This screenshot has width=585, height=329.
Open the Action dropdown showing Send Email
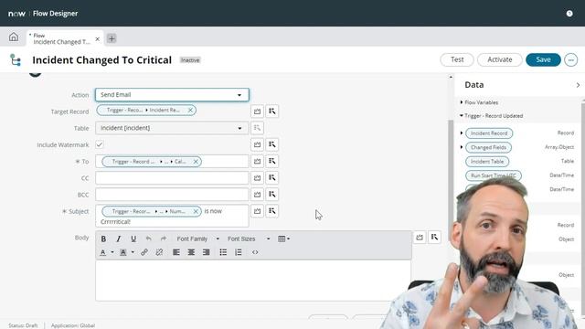pyautogui.click(x=172, y=95)
